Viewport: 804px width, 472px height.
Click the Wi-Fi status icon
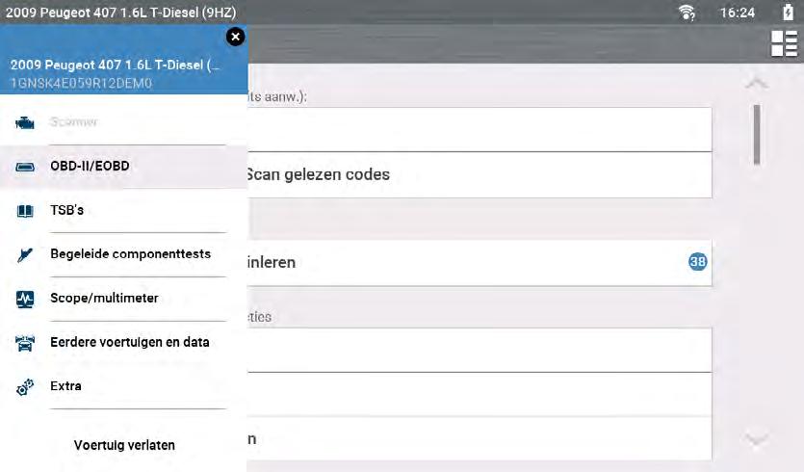(687, 12)
